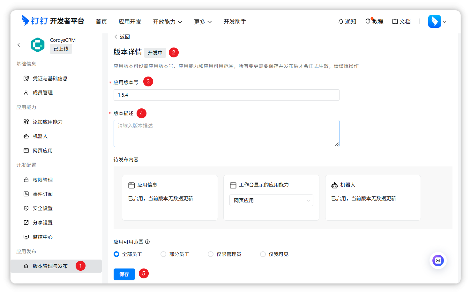Open the 文档 link
Screen dimensions: 471x294
[401, 21]
